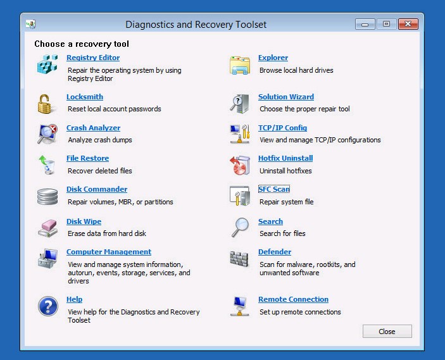This screenshot has height=360, width=445.
Task: Select the Locksmith padlock icon
Action: [x=45, y=102]
